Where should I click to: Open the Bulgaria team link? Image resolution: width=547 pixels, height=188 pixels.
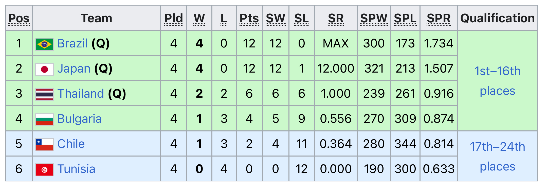(x=79, y=119)
